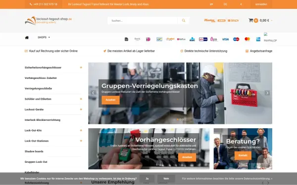Click the Euro currency icon in top bar

click(x=241, y=4)
